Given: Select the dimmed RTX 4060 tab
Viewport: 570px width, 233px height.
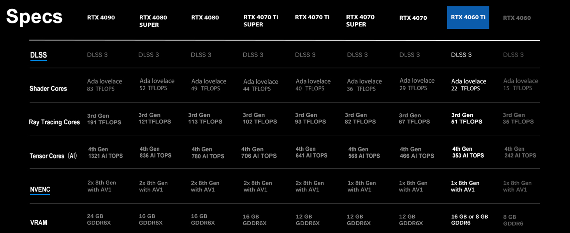Looking at the screenshot, I should point(517,18).
